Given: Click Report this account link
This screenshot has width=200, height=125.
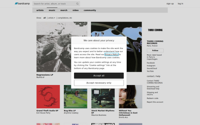Looking at the screenshot, I should pos(155,102).
